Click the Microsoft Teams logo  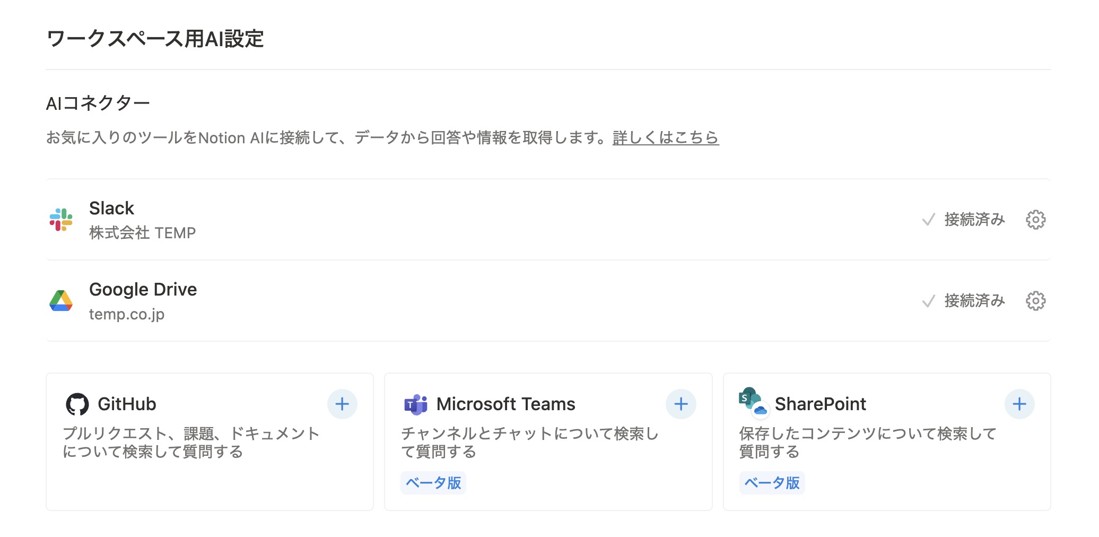(416, 405)
